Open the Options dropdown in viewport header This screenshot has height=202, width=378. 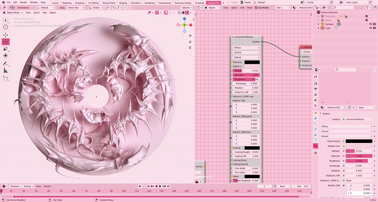(x=187, y=8)
